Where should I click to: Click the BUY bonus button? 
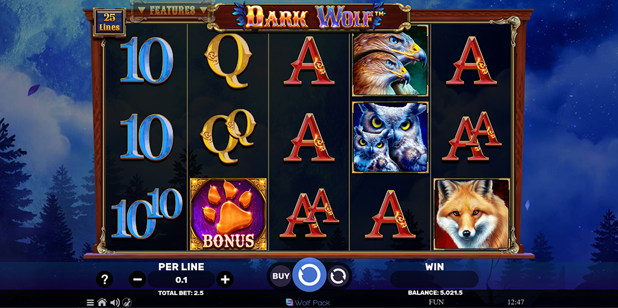tap(281, 276)
